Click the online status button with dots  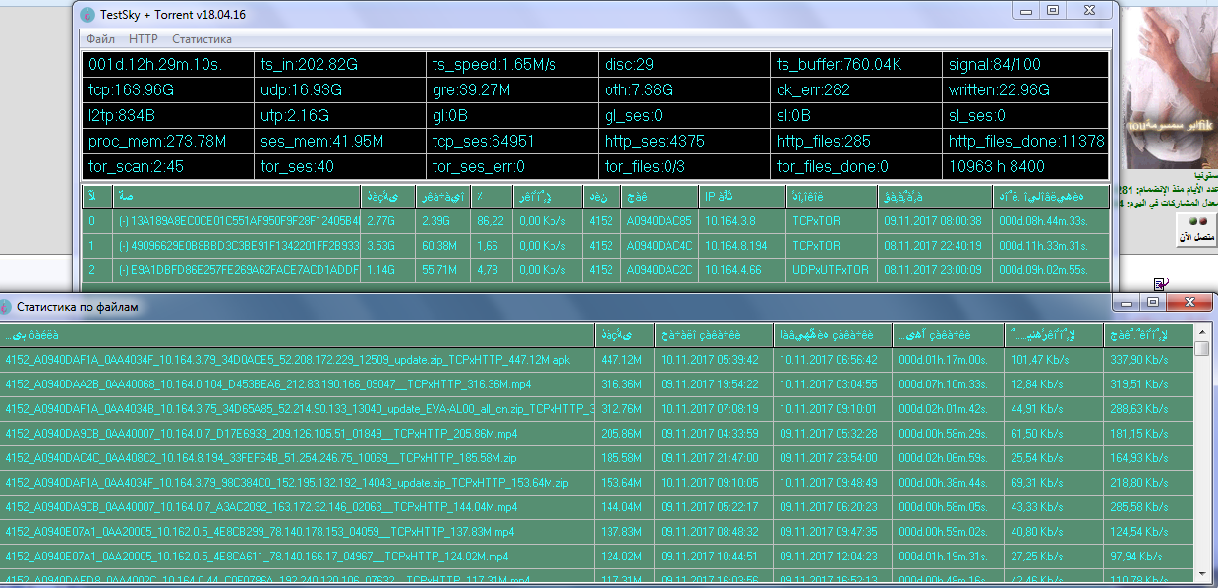(1195, 229)
